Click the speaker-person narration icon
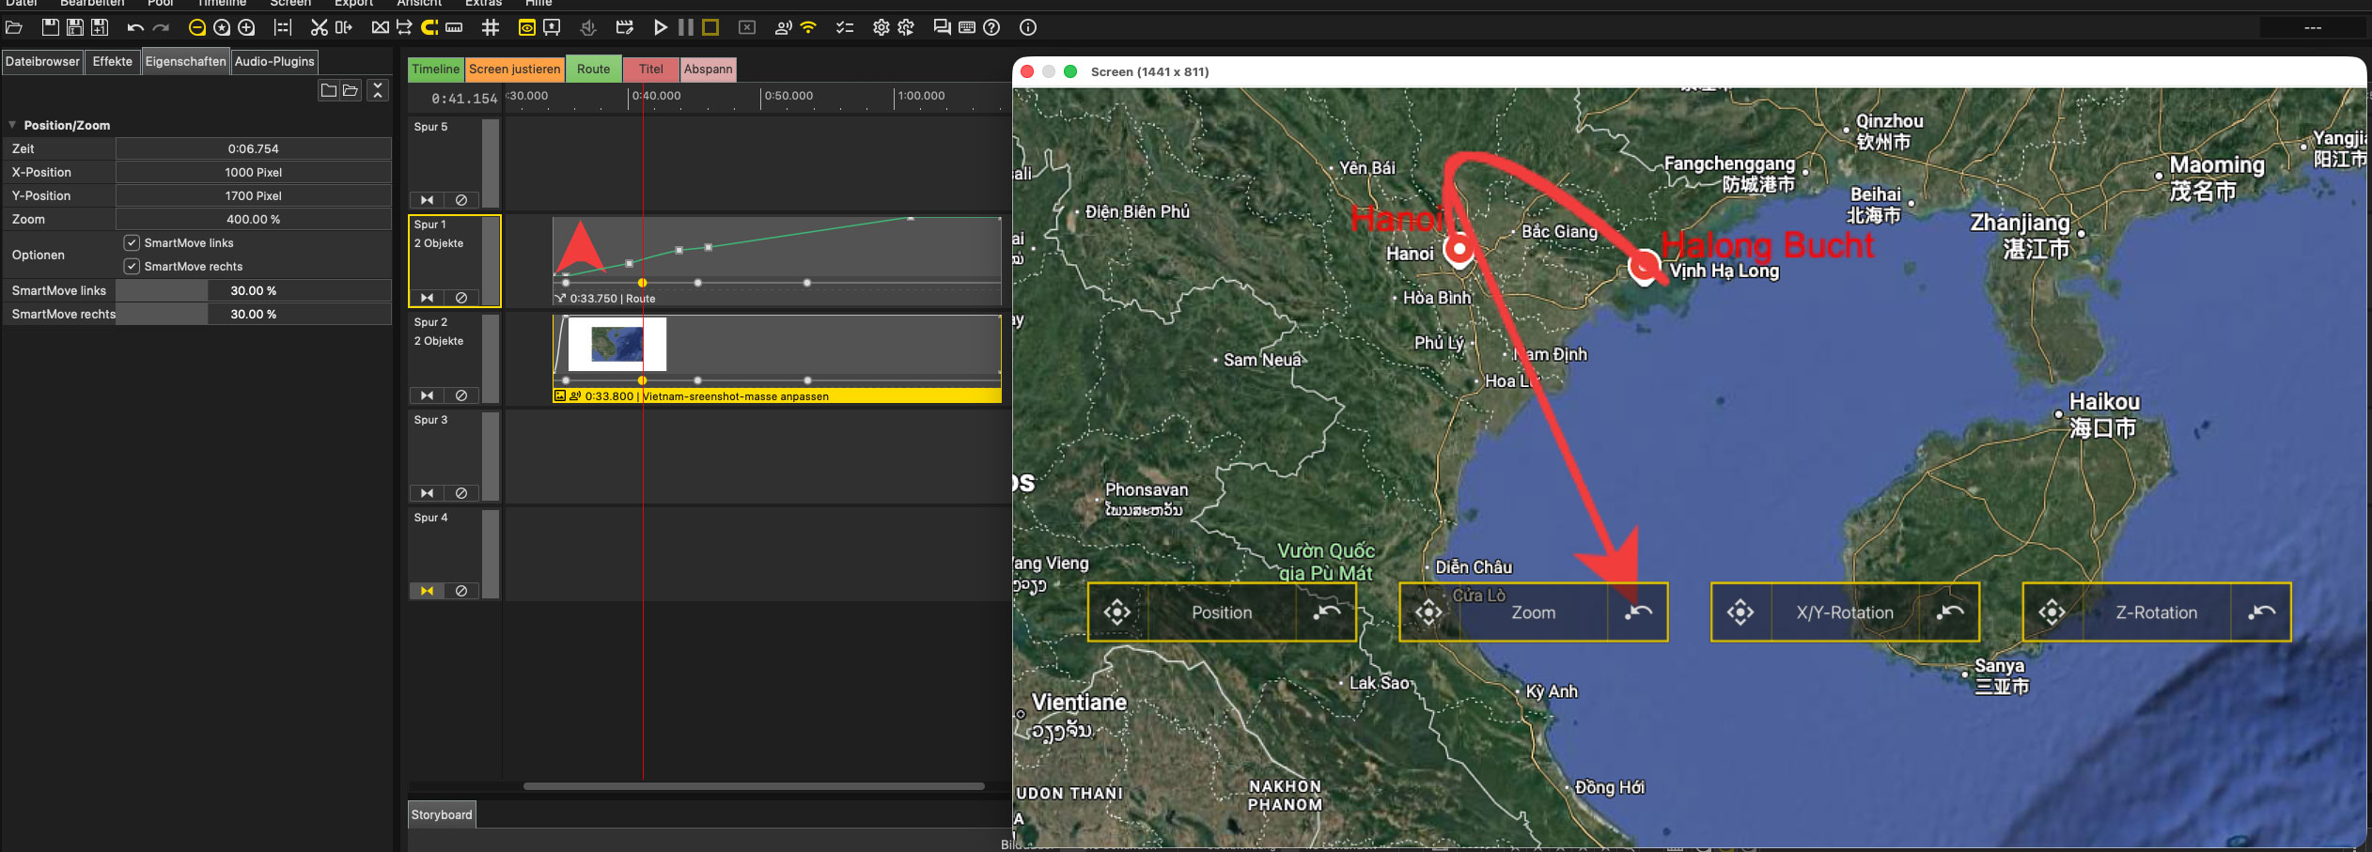Image resolution: width=2372 pixels, height=852 pixels. (x=783, y=27)
